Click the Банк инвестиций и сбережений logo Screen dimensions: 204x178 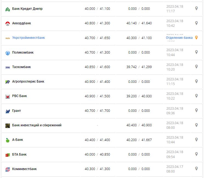(x=8, y=126)
